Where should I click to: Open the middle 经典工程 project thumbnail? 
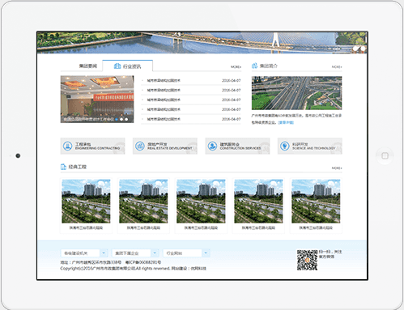click(201, 202)
